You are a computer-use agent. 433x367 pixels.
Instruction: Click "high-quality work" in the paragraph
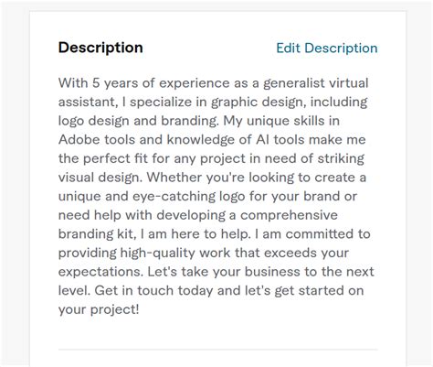click(x=175, y=254)
